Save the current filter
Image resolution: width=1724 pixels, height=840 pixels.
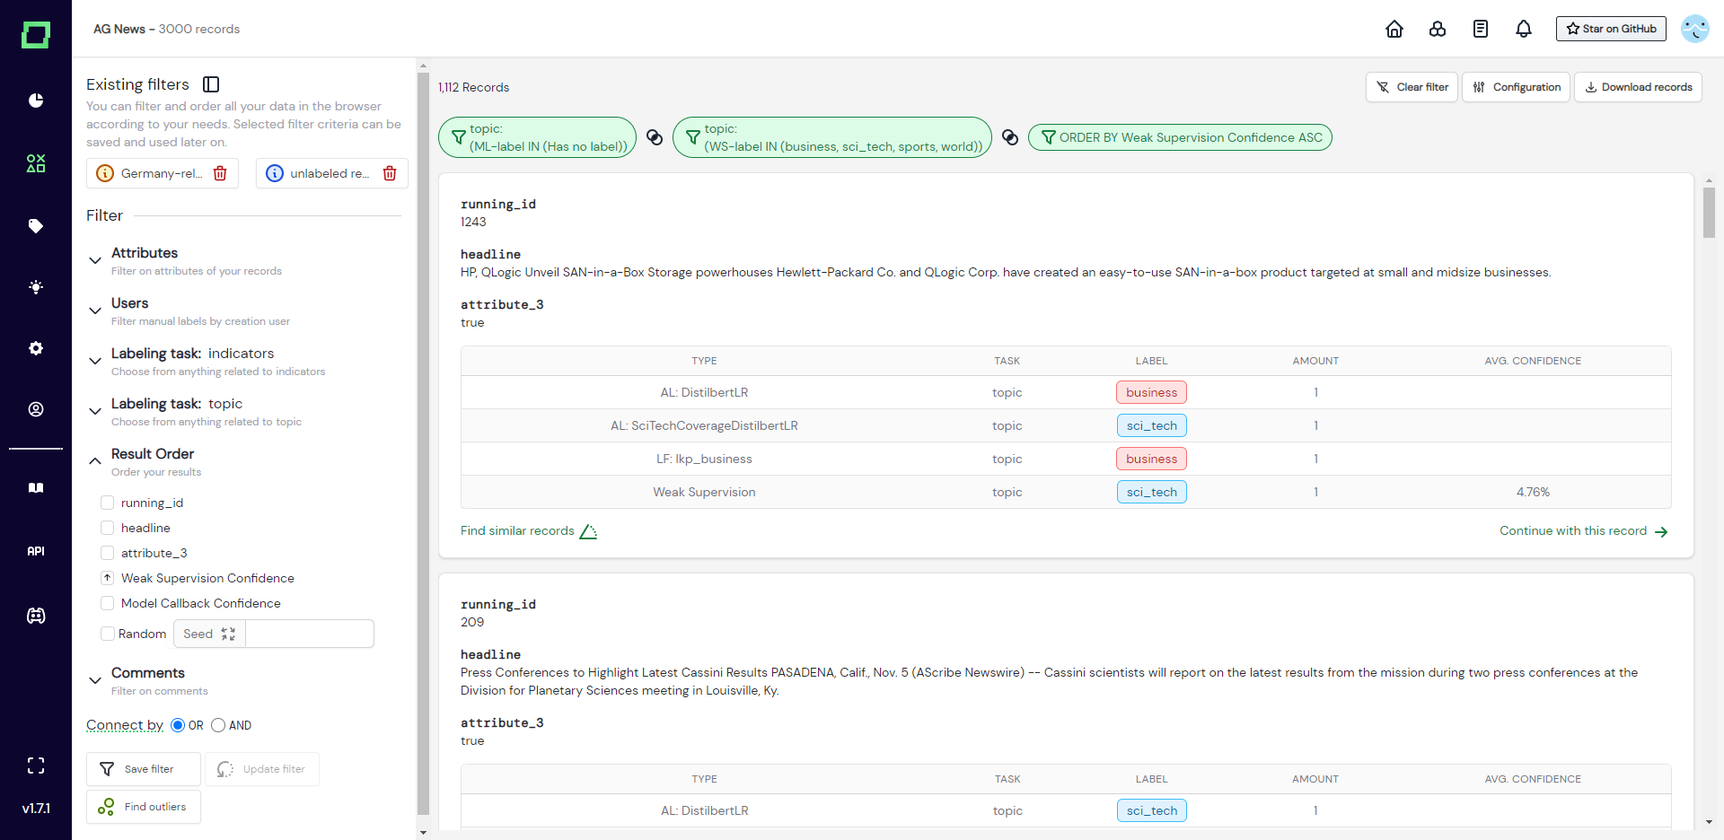[144, 769]
